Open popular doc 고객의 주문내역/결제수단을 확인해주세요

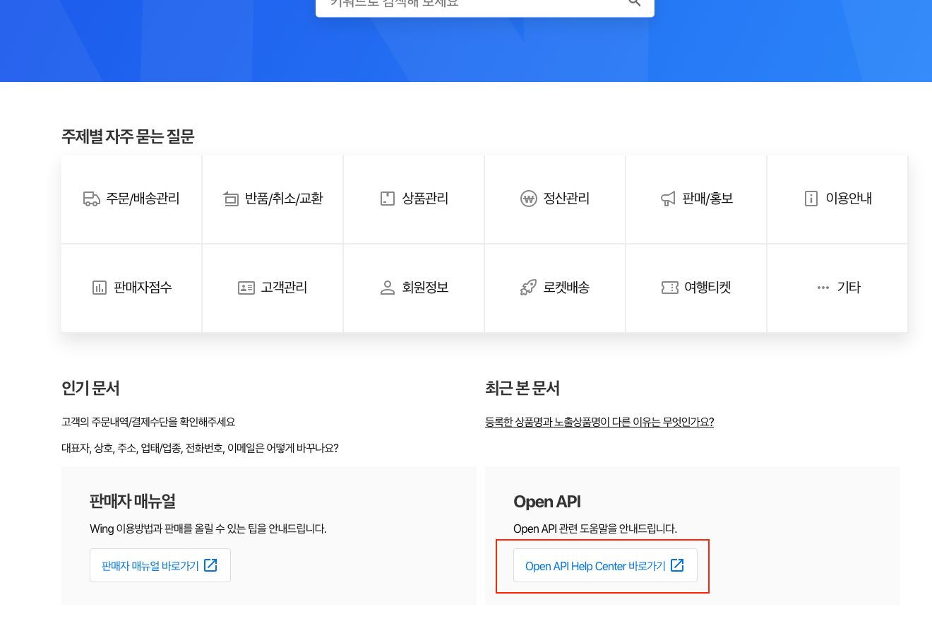(148, 422)
